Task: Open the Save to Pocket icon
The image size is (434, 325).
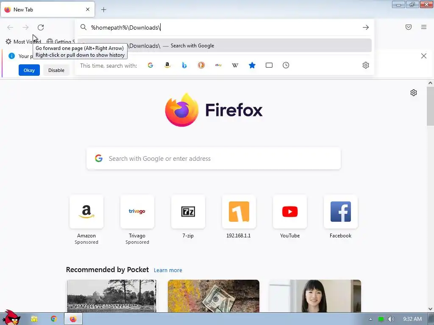Action: coord(409,27)
